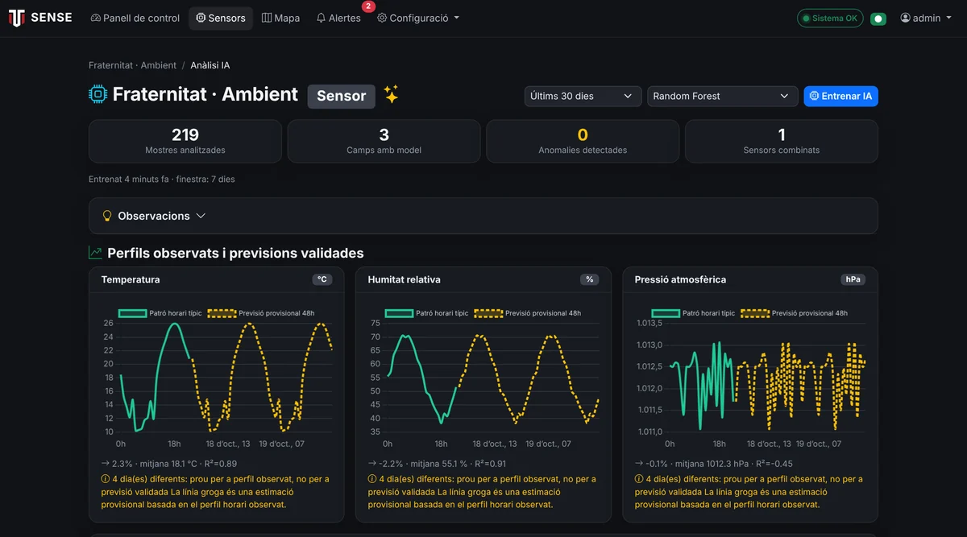
Task: Click the warning info icon under Pressió chart
Action: pyautogui.click(x=639, y=479)
